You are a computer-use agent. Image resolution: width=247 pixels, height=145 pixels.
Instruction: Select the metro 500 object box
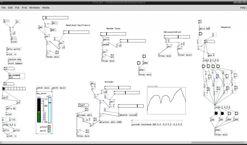point(204,29)
